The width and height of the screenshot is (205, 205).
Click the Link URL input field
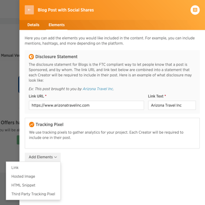[x=87, y=106]
